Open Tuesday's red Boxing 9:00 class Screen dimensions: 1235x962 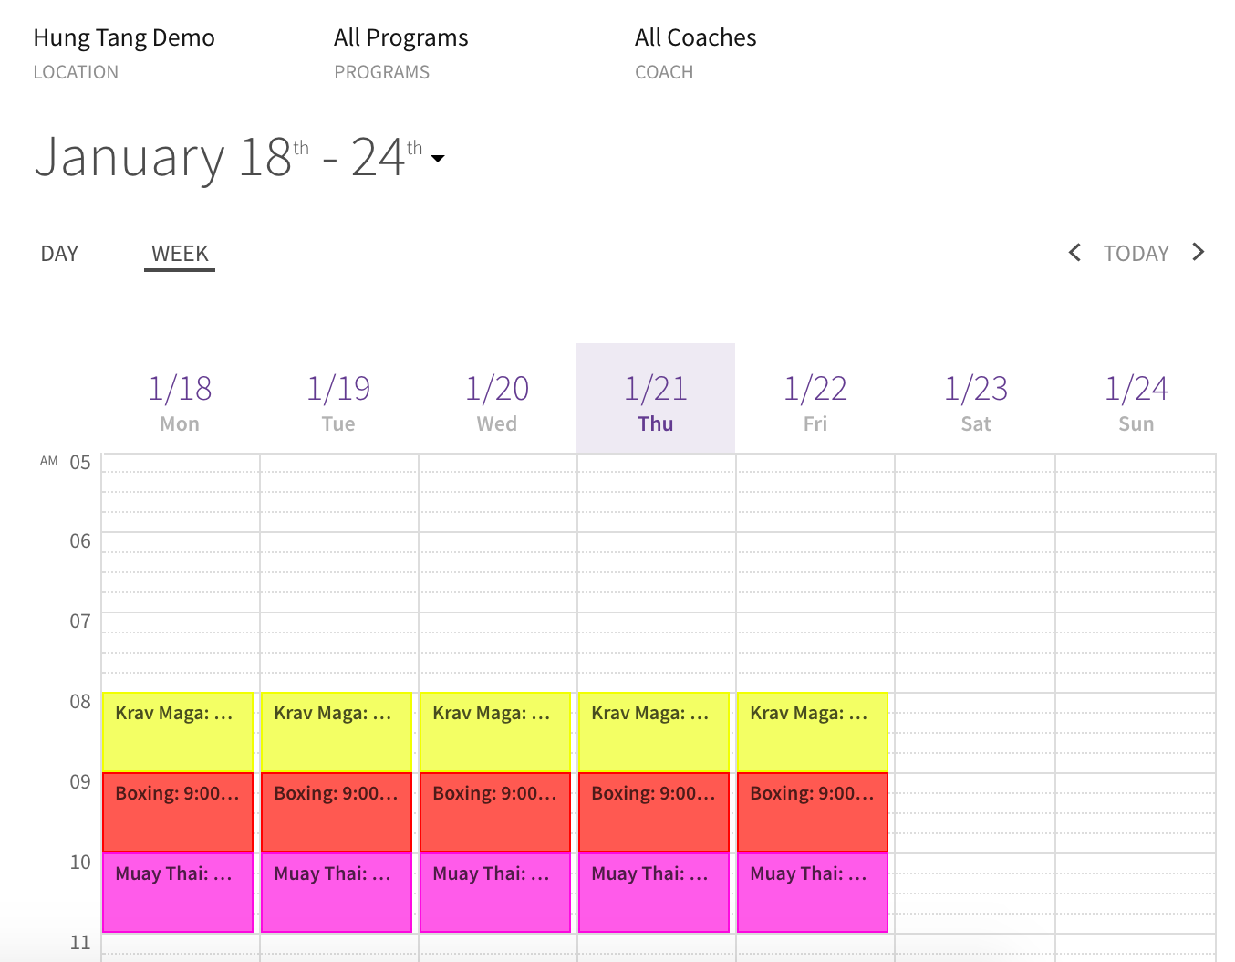pyautogui.click(x=337, y=812)
